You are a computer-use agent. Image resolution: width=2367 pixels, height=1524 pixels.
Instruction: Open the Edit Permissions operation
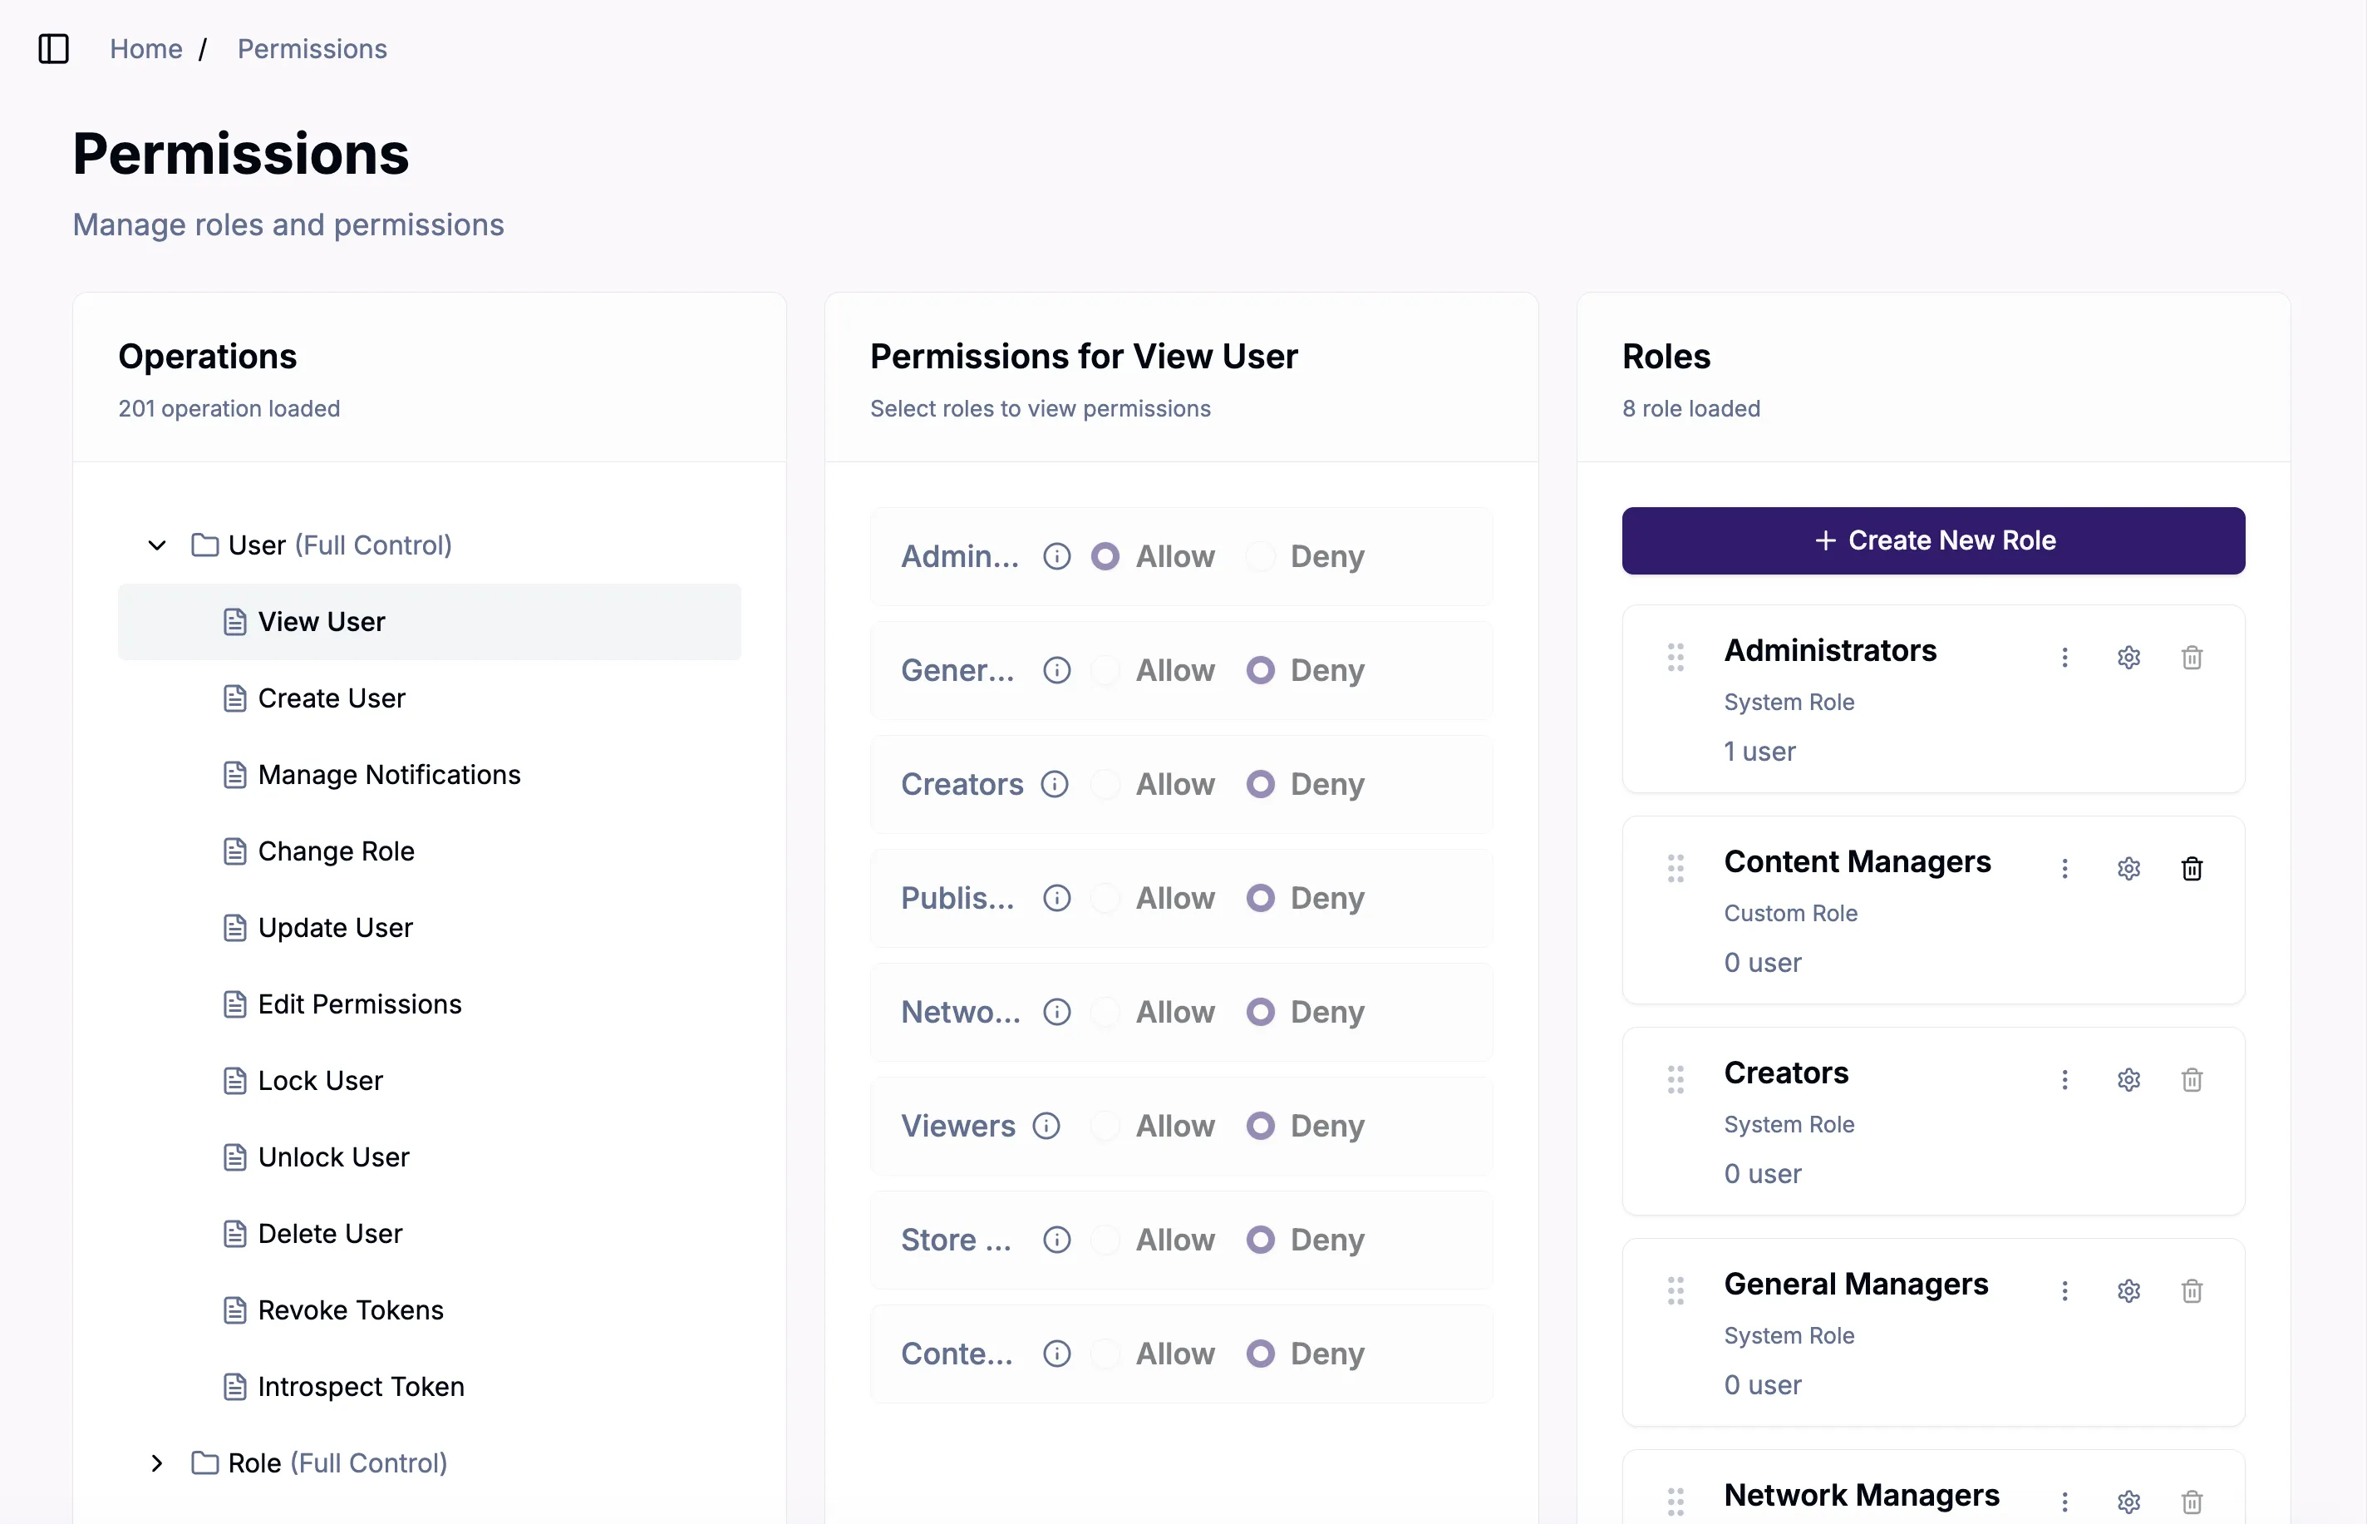pyautogui.click(x=430, y=1004)
